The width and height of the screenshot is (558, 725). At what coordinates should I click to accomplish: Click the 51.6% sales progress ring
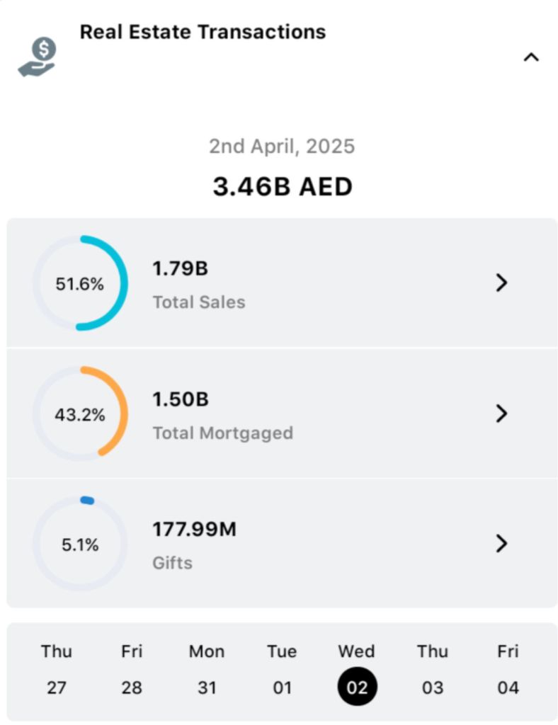tap(80, 284)
